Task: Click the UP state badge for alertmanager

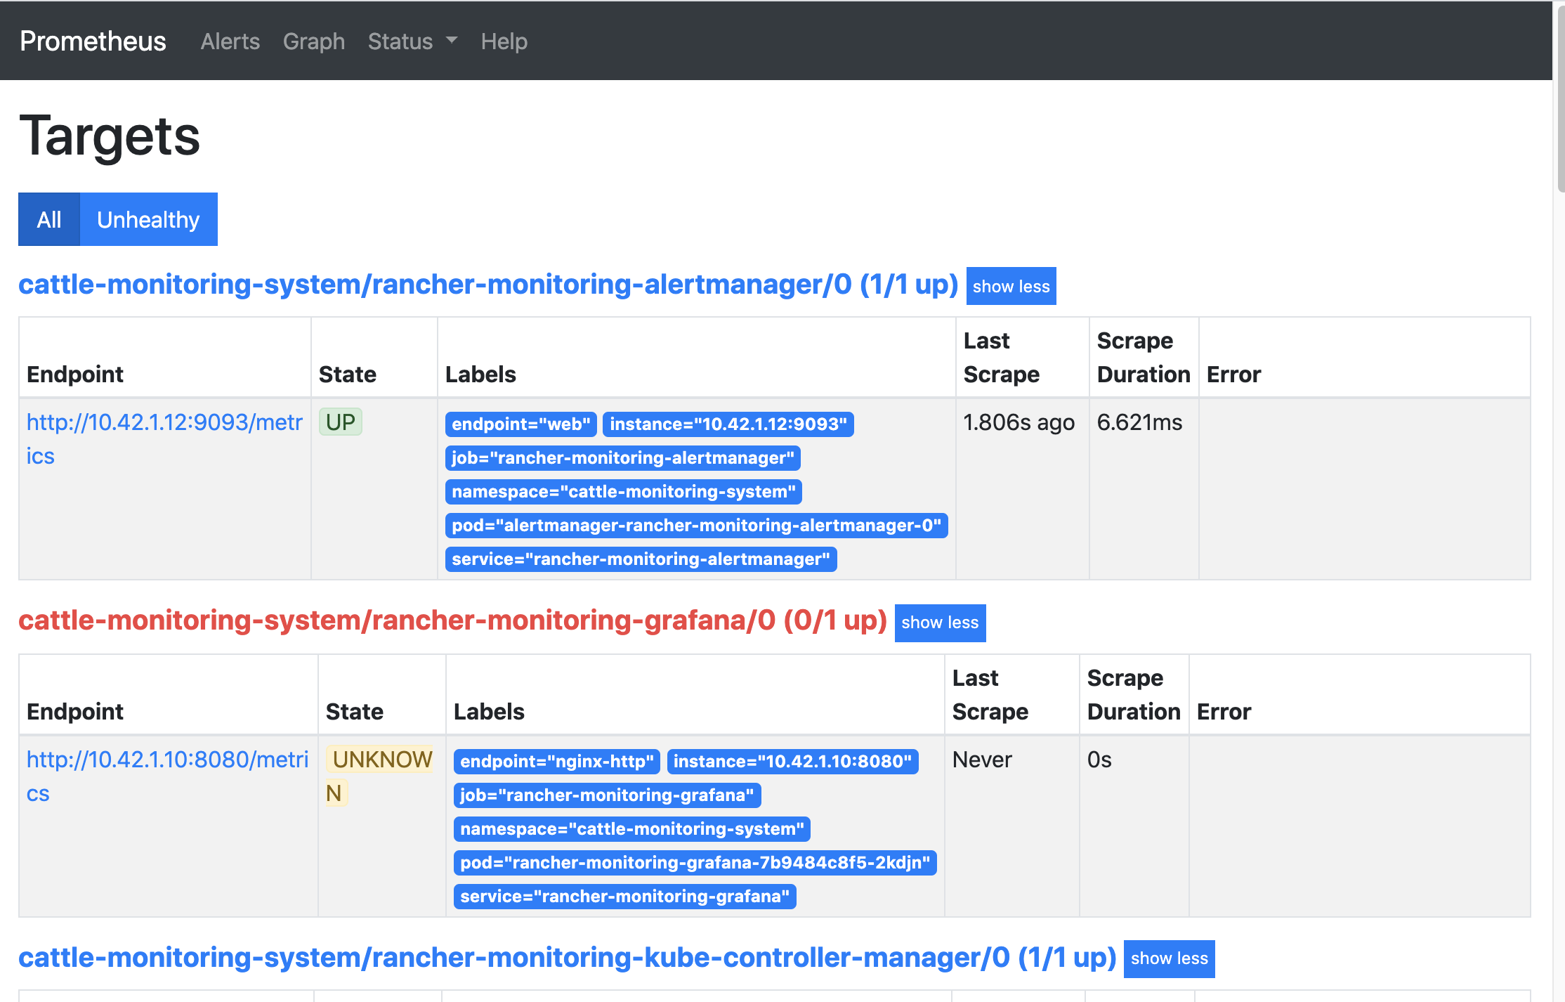Action: coord(341,424)
